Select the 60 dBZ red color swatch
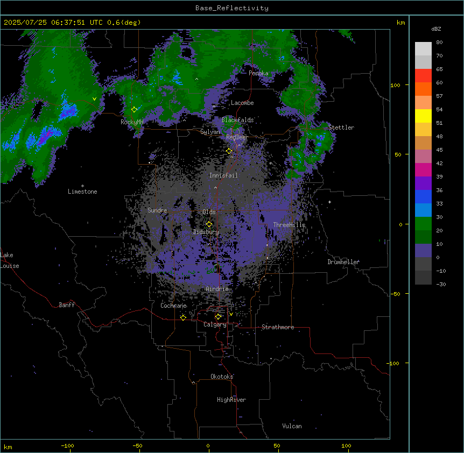 pyautogui.click(x=423, y=76)
